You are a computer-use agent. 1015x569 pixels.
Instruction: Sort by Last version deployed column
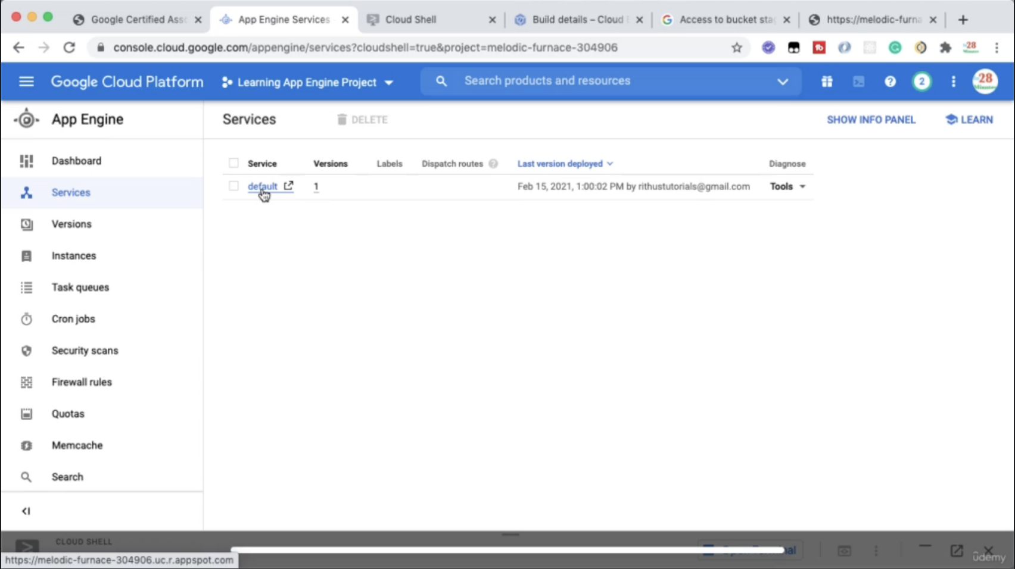point(565,164)
